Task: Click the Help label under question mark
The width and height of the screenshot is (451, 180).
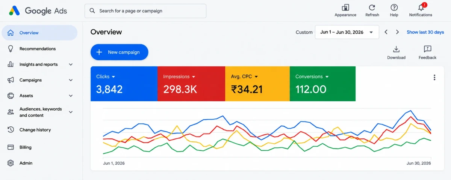Action: coord(394,15)
